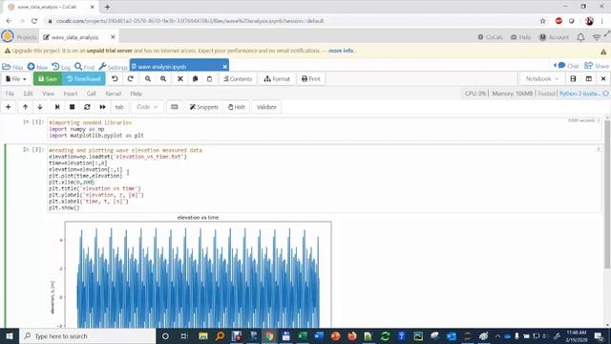Open the Snippets panel
Image resolution: width=611 pixels, height=344 pixels.
click(203, 107)
